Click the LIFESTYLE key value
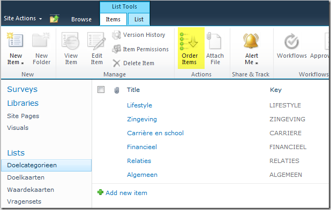Image resolution: width=331 pixels, height=210 pixels. click(285, 105)
